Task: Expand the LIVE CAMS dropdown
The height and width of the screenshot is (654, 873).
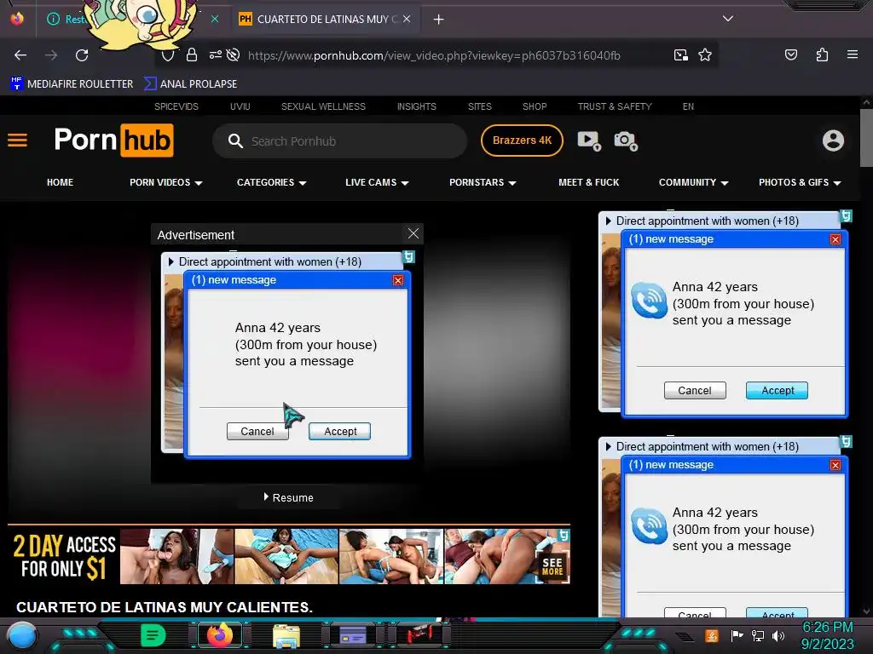Action: (377, 182)
